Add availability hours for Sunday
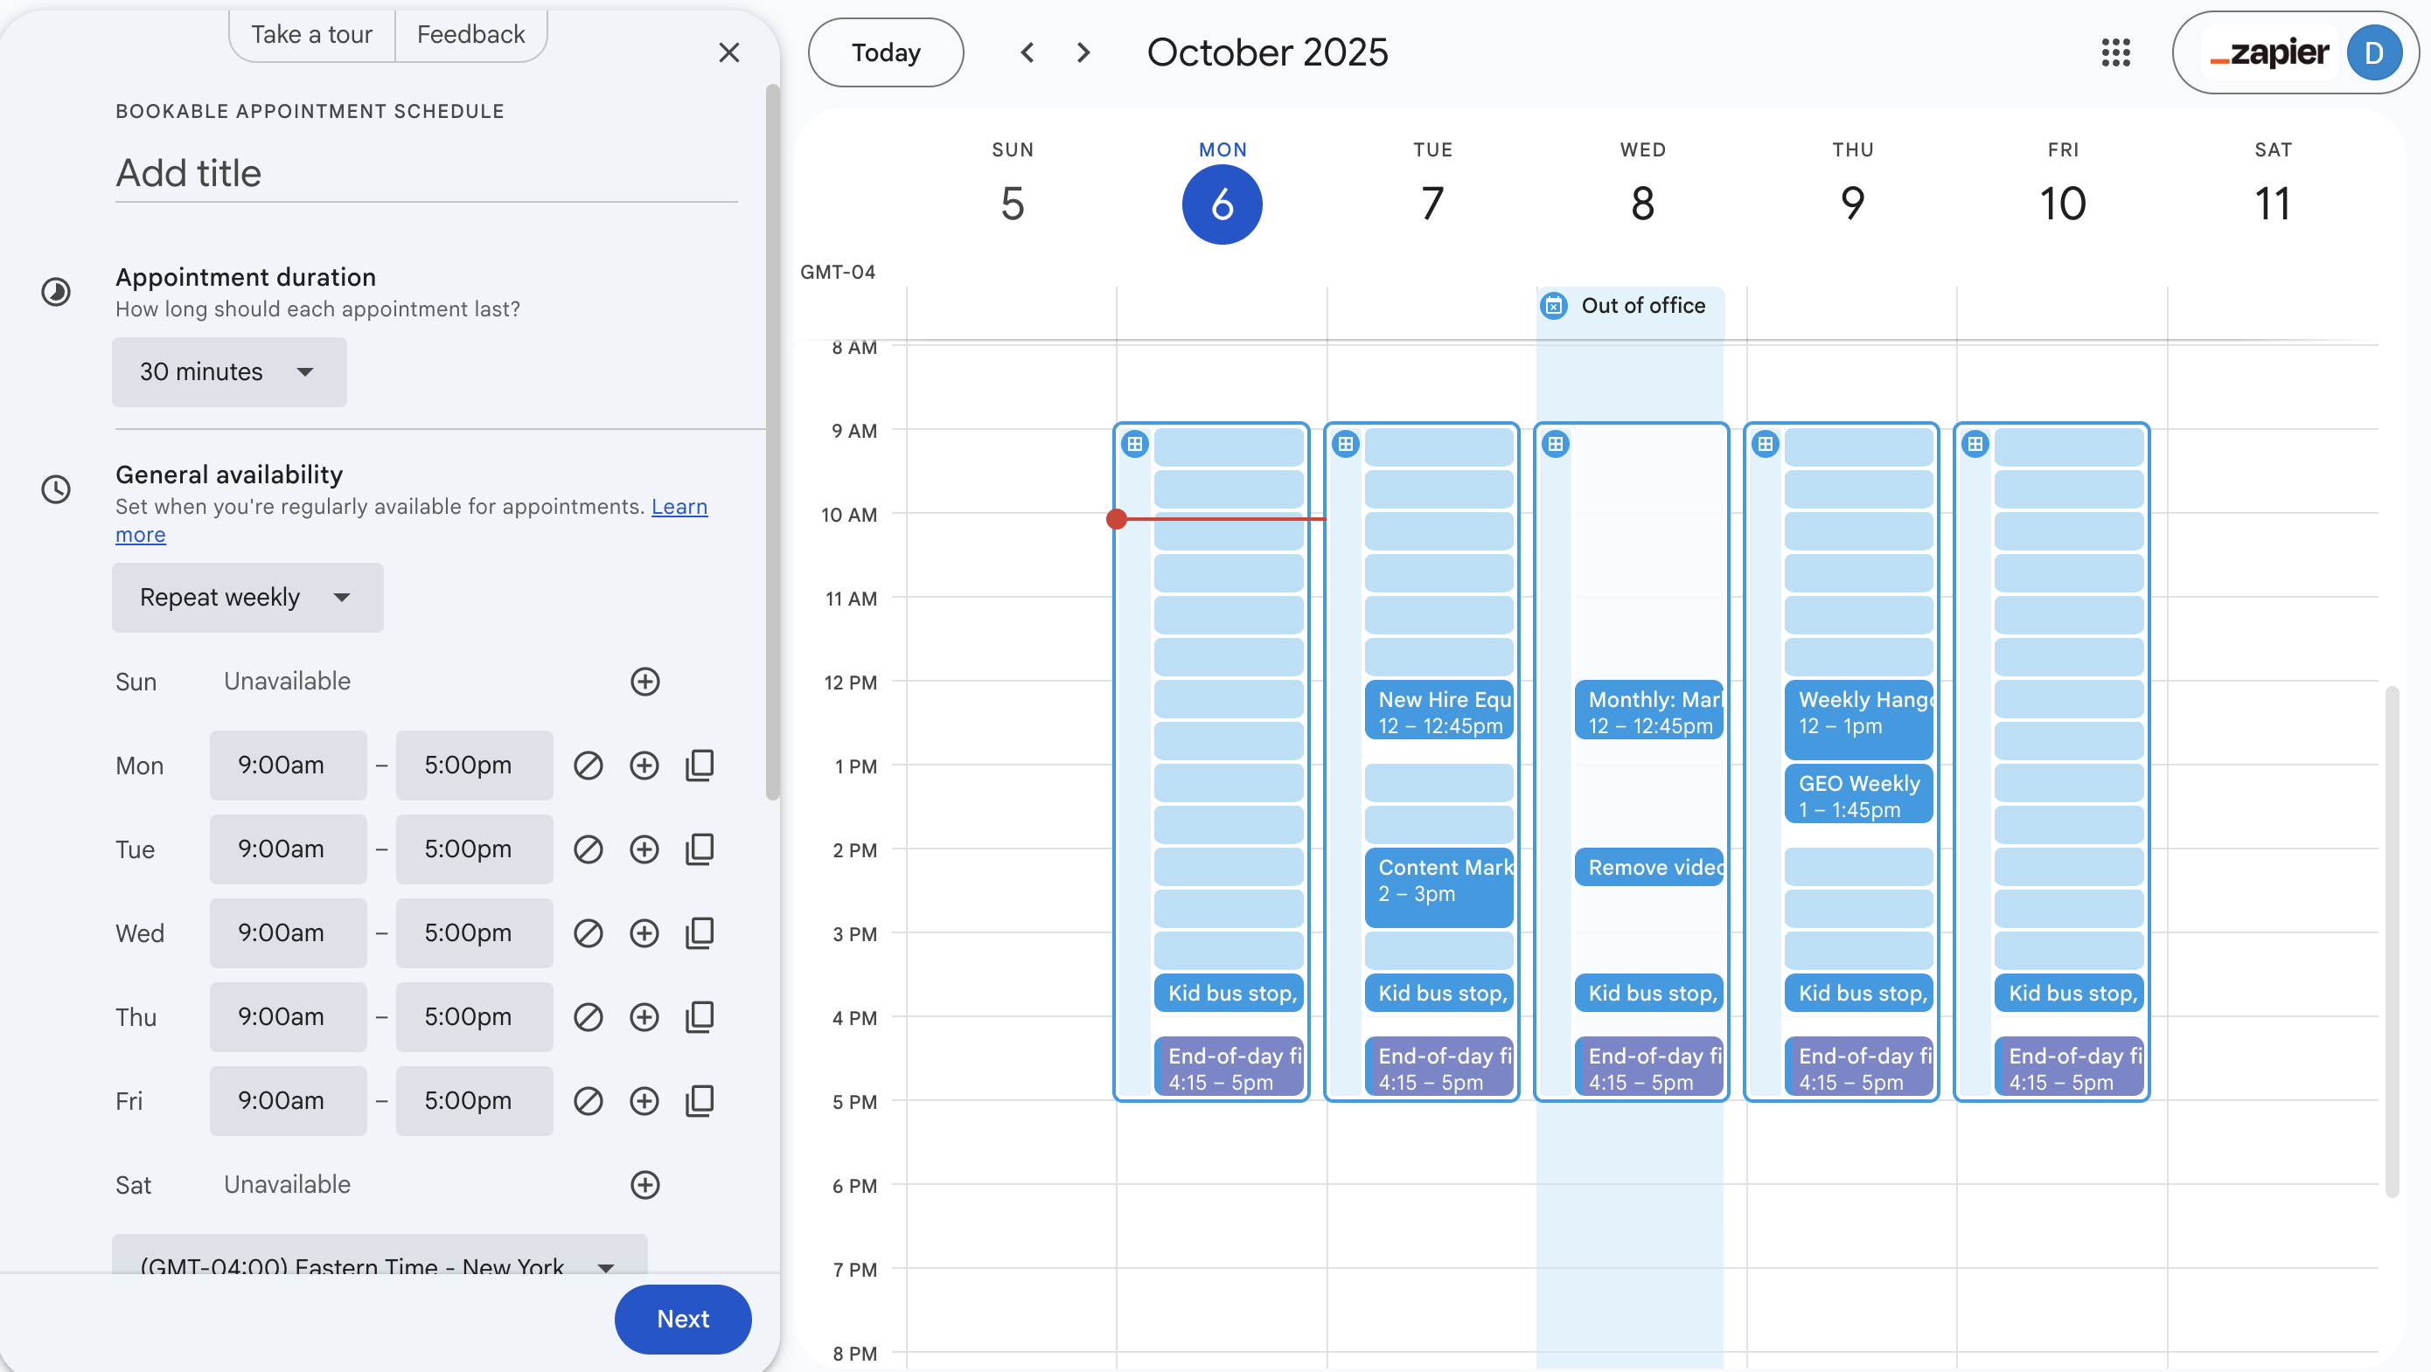This screenshot has width=2431, height=1372. click(x=644, y=681)
